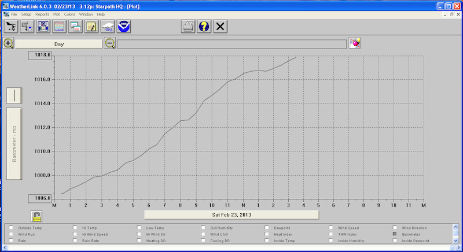Uncheck the Barometer checkbox
Screen dimensions: 463x252
click(395, 234)
